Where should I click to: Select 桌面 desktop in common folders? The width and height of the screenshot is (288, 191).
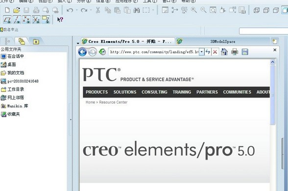pos(8,64)
